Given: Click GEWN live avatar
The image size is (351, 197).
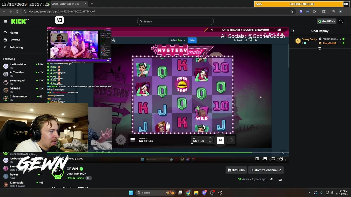Looking at the screenshot, I should click(x=58, y=172).
